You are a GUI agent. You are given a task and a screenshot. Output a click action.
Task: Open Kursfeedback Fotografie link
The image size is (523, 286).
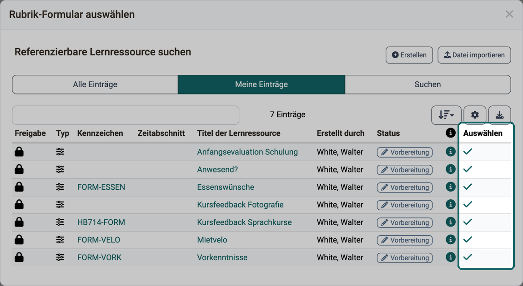click(240, 205)
